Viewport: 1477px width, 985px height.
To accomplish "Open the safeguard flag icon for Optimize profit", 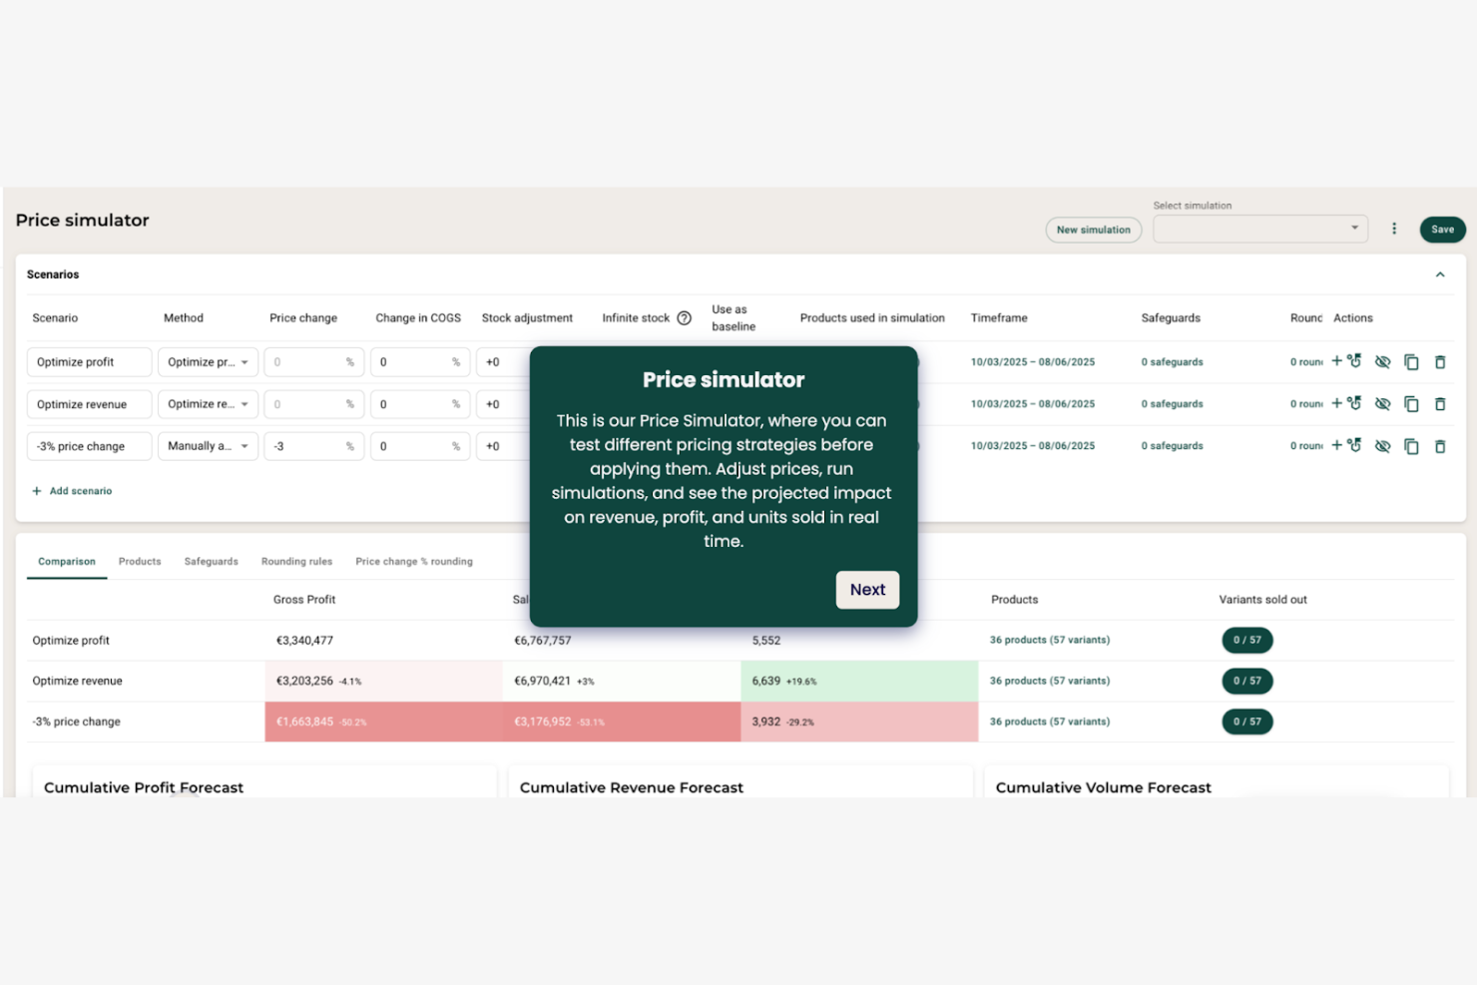I will (1353, 361).
